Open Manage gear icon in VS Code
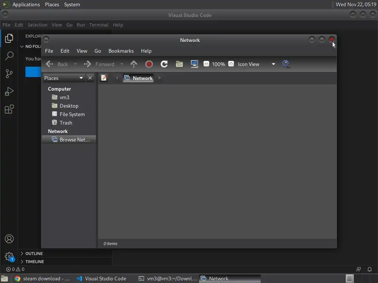This screenshot has width=378, height=283. pyautogui.click(x=9, y=256)
